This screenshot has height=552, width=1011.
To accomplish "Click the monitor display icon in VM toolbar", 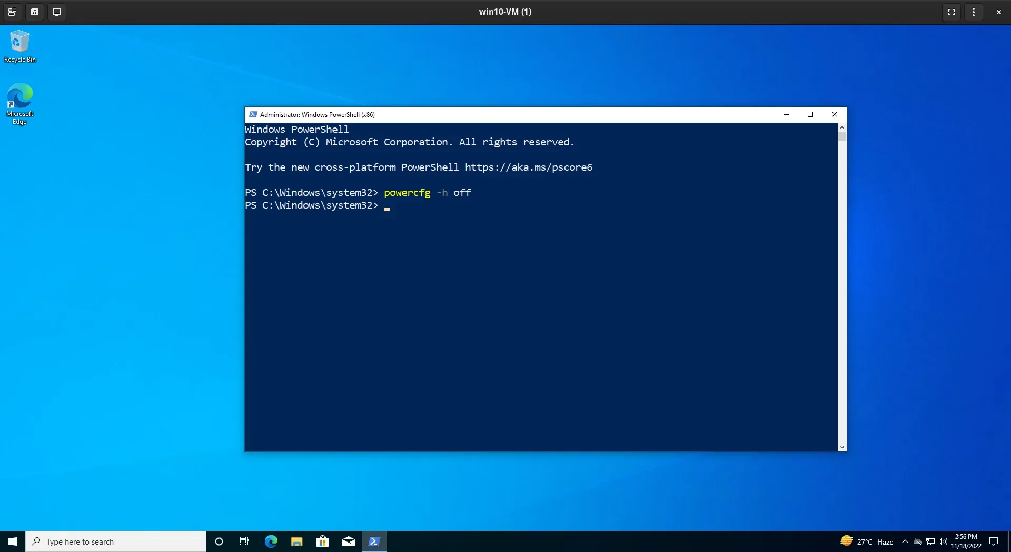I will (57, 12).
